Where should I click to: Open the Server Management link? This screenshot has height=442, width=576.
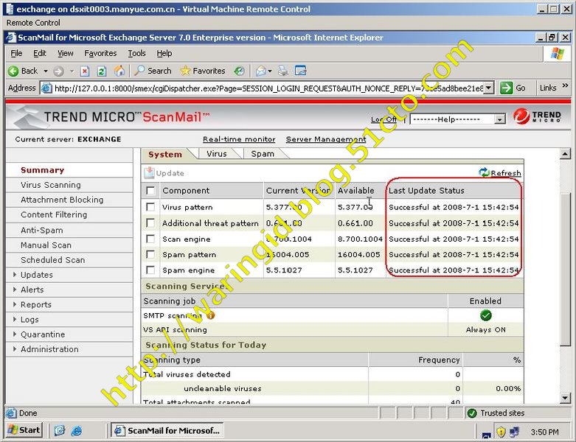click(x=326, y=139)
